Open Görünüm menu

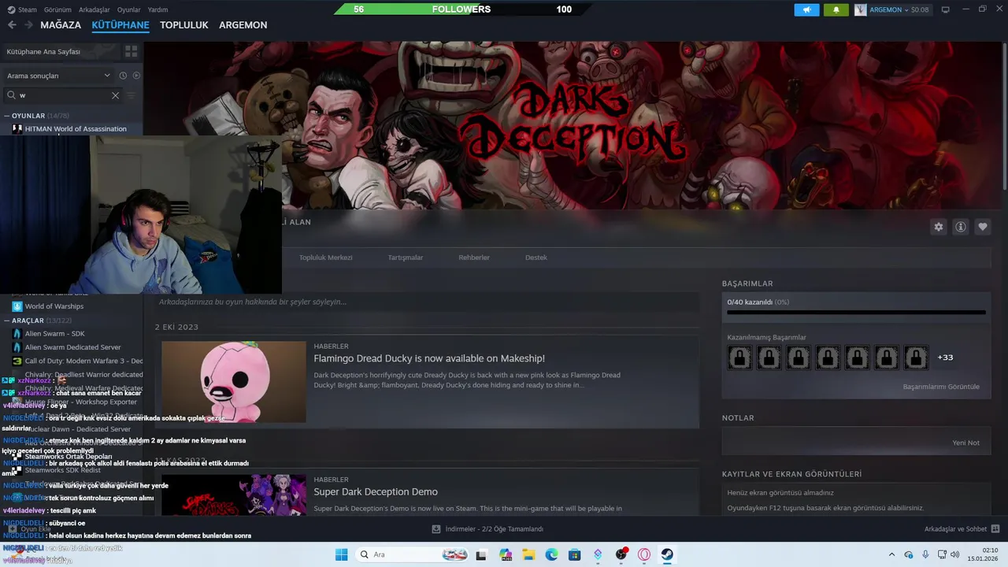[57, 9]
